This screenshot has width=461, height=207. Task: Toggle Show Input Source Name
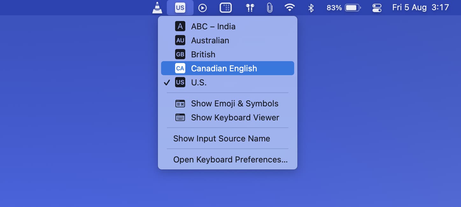pos(228,139)
